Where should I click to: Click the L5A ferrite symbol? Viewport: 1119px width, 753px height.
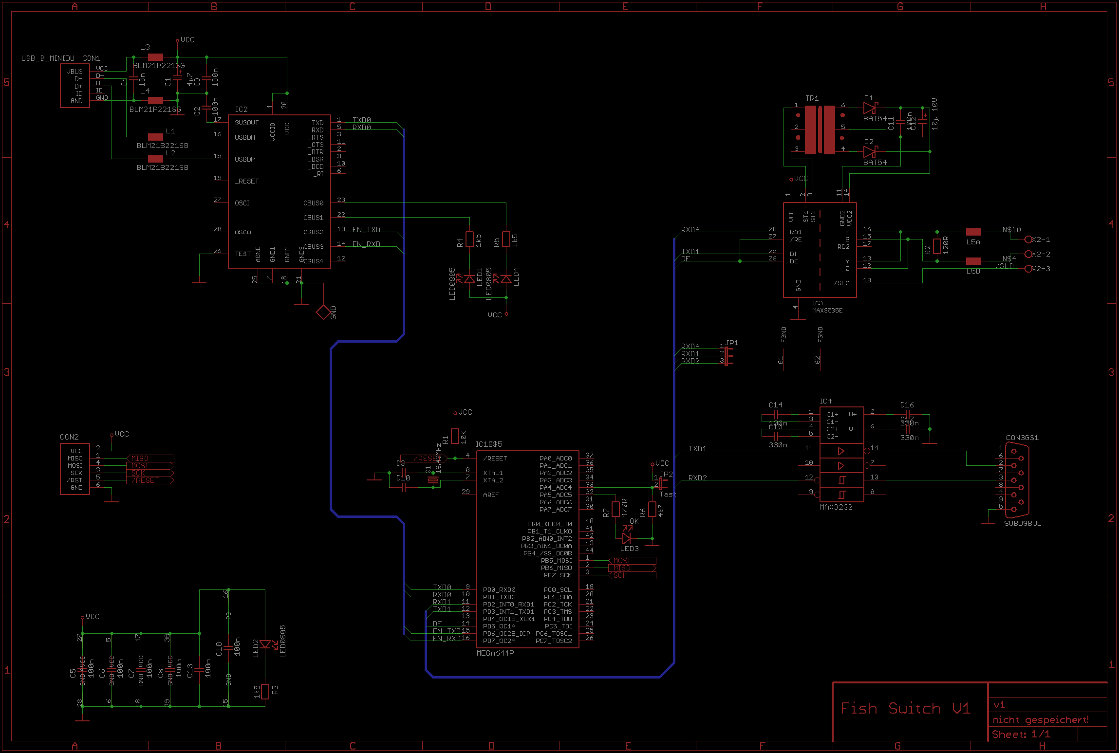pyautogui.click(x=973, y=232)
